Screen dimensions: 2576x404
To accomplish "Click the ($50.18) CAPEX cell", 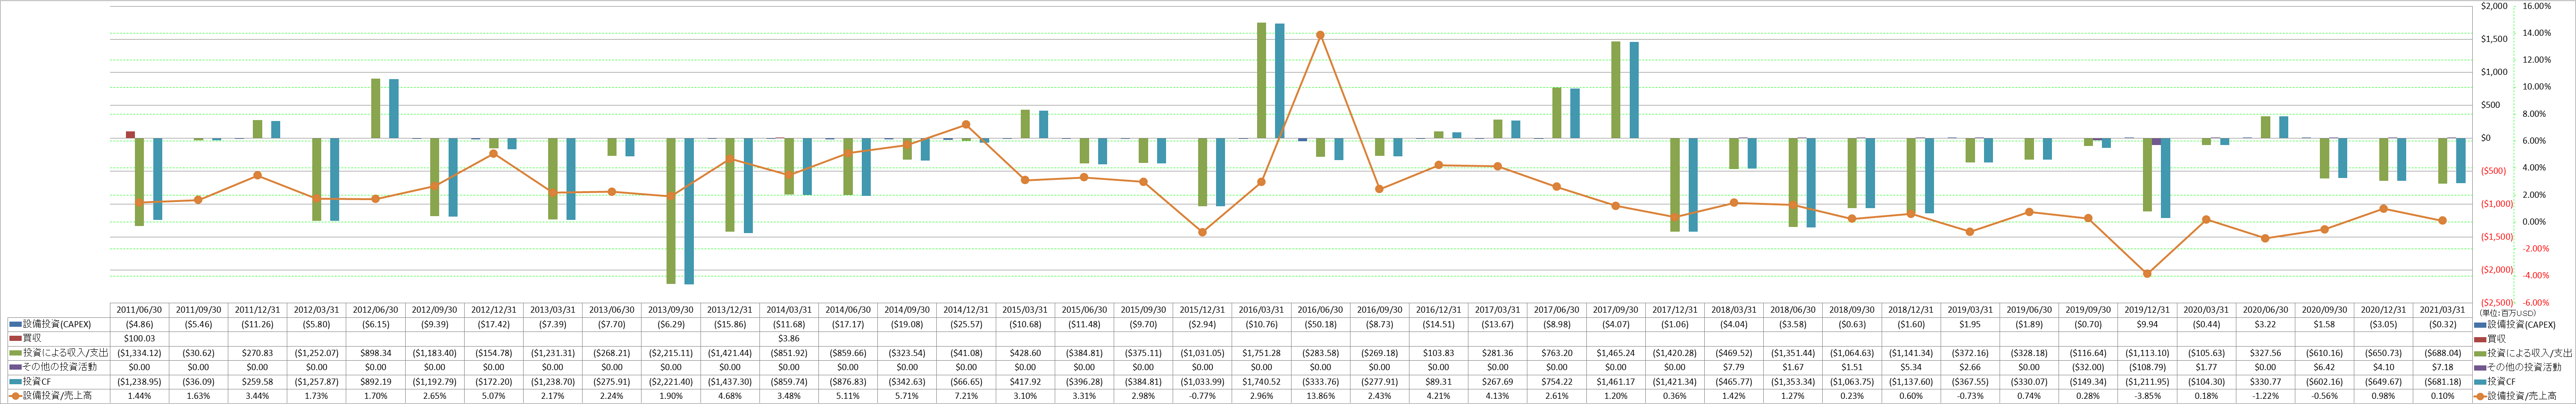I will click(x=1321, y=324).
